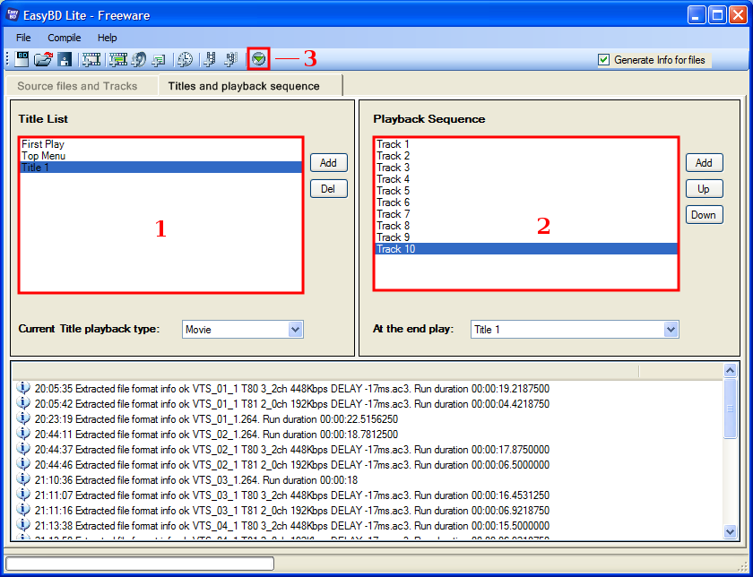
Task: Click Add button beside Playback Sequence
Action: pyautogui.click(x=704, y=163)
